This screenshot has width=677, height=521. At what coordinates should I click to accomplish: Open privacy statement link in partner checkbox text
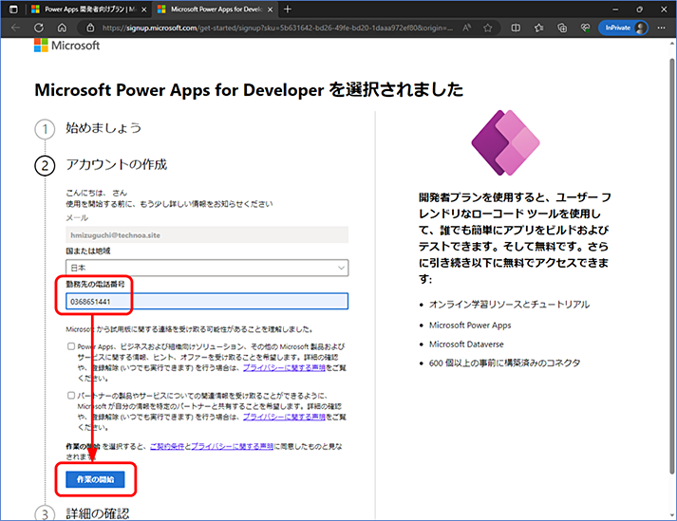[284, 417]
